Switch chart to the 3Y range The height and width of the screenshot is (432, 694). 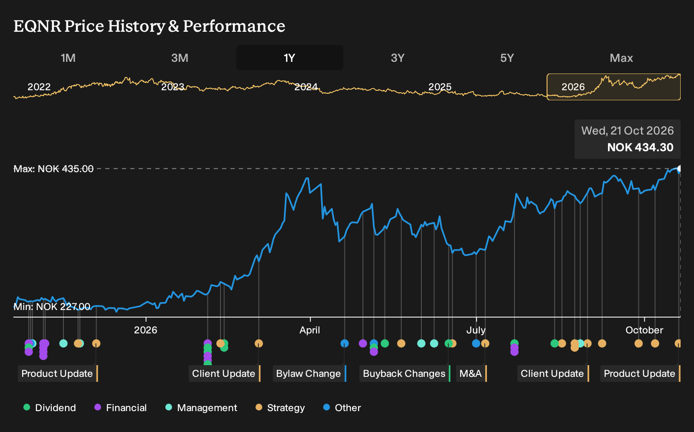tap(398, 58)
